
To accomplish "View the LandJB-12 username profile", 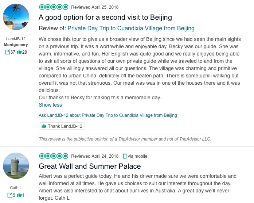I will point(16,39).
